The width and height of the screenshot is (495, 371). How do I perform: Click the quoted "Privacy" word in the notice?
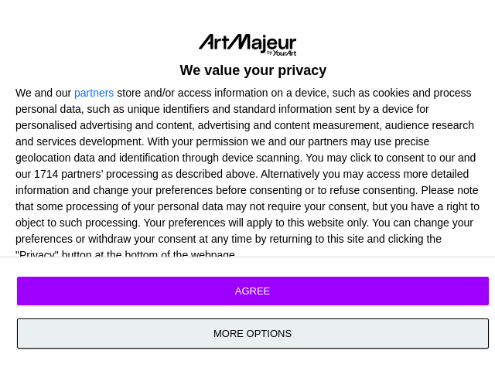point(37,254)
